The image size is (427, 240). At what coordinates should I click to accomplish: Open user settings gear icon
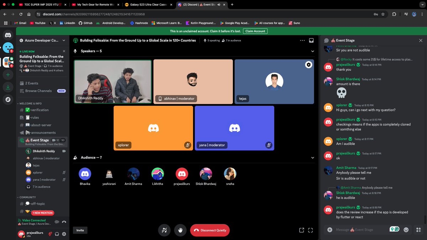point(64,234)
